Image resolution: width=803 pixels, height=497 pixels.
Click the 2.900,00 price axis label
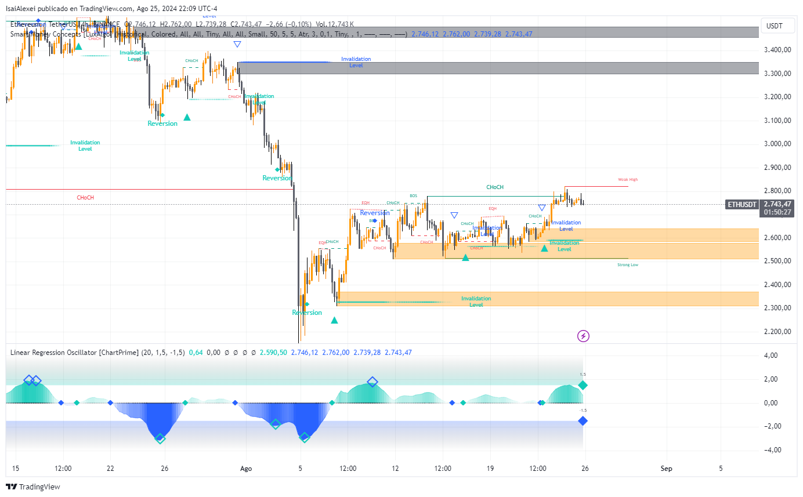click(778, 168)
